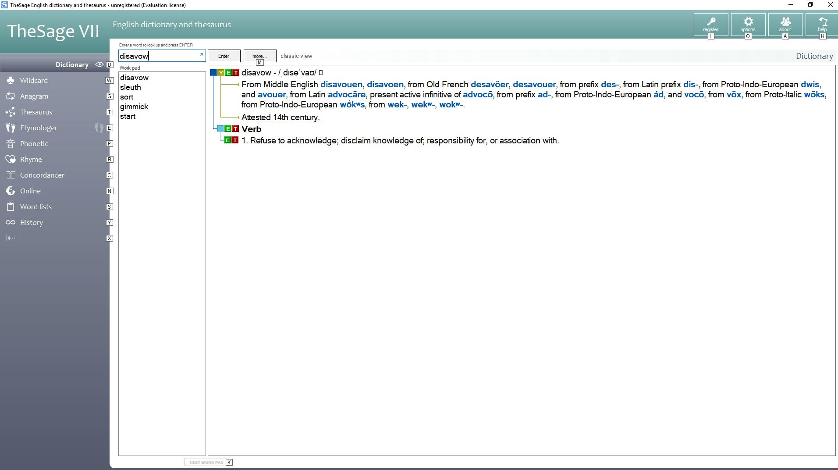Open the Etymologer footprints icon at left
Viewport: 838px width, 470px height.
(11, 128)
